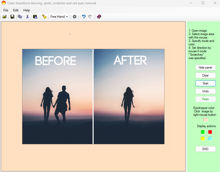This screenshot has height=172, width=220.
Task: Click the Open file folder icon
Action: [x=5, y=17]
